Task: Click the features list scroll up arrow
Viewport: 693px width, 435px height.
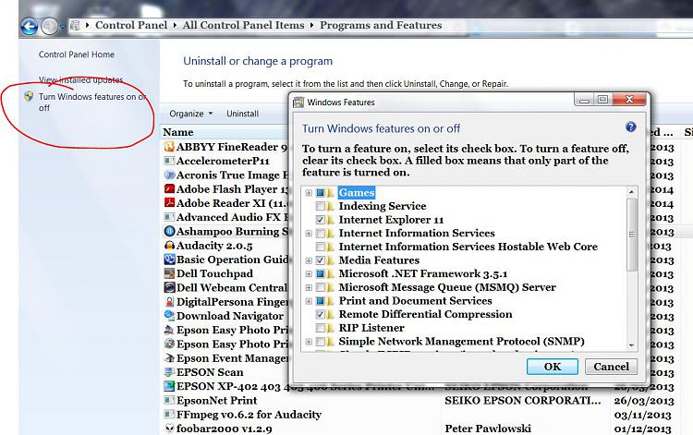Action: (x=632, y=192)
